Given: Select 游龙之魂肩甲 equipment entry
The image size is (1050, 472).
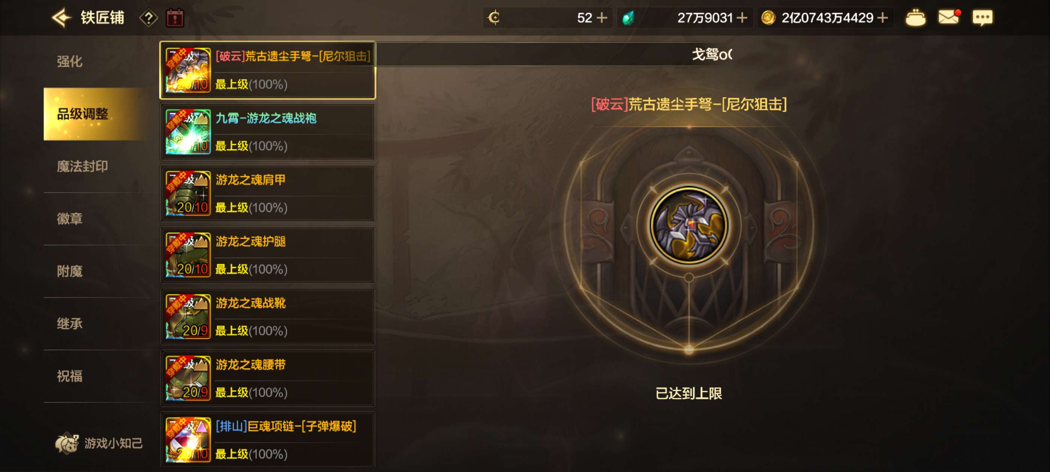Looking at the screenshot, I should [x=268, y=193].
